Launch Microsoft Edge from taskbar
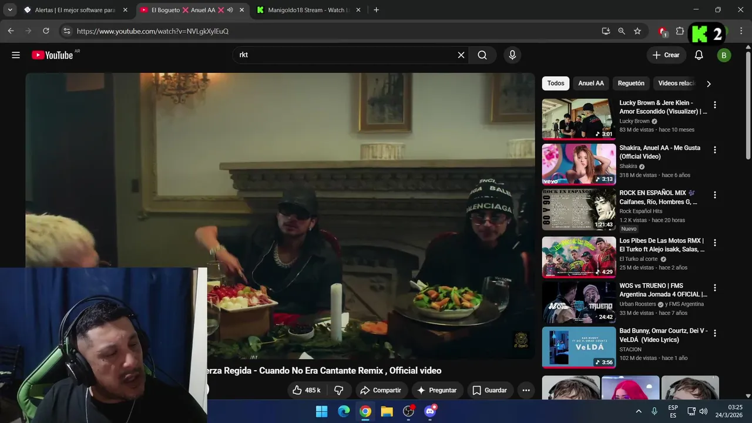 (x=344, y=411)
